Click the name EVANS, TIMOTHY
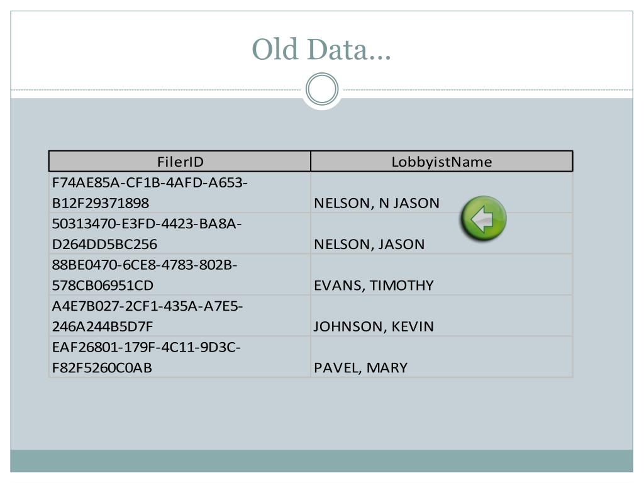The width and height of the screenshot is (644, 483). [x=374, y=286]
